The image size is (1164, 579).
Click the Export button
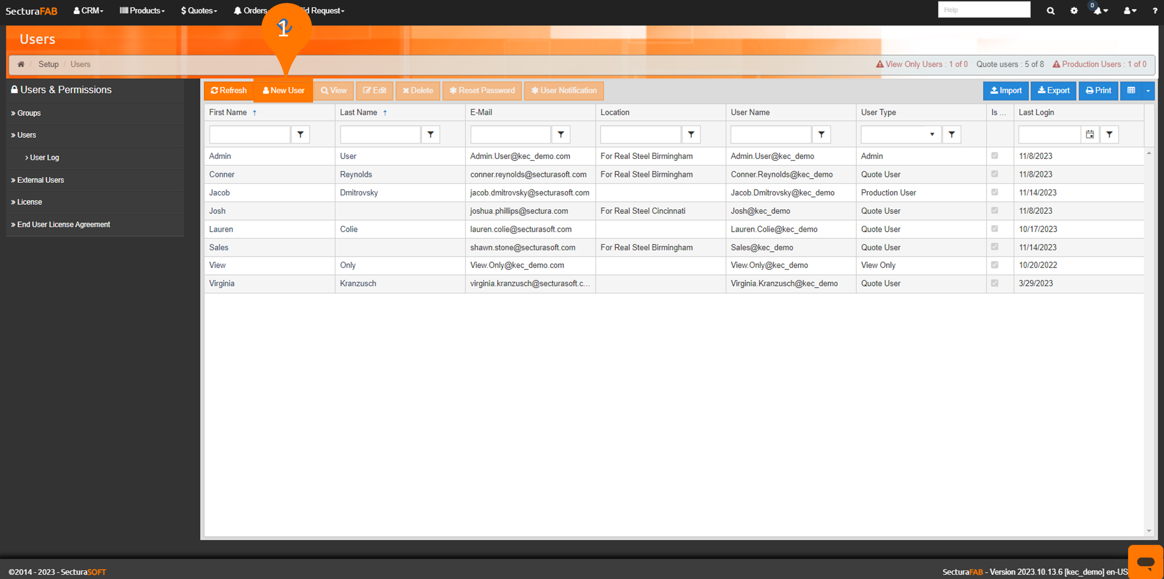click(x=1053, y=91)
